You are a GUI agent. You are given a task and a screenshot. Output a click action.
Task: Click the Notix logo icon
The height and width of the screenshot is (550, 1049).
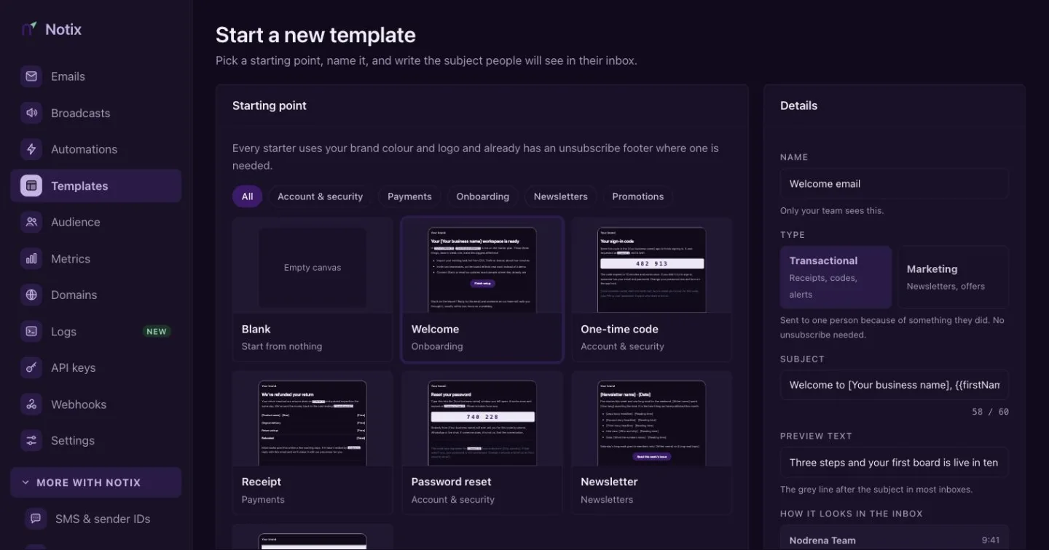29,29
